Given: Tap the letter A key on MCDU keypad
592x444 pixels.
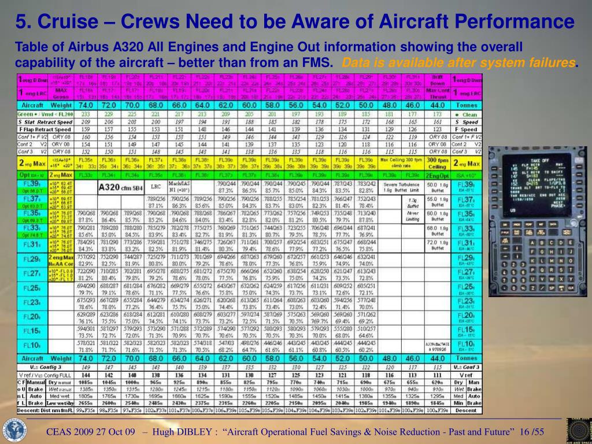Looking at the screenshot, I should click(534, 242).
